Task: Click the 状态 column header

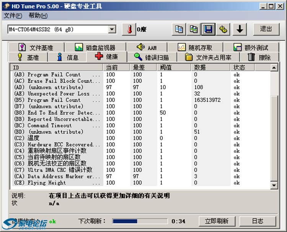Action: [242, 67]
